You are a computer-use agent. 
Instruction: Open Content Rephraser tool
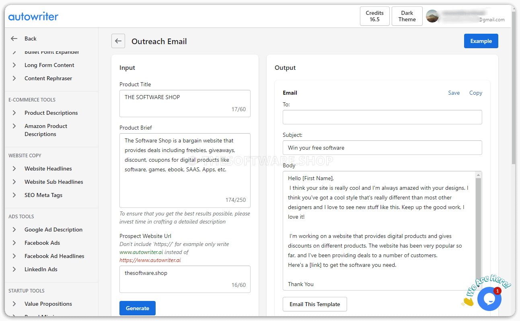point(48,78)
